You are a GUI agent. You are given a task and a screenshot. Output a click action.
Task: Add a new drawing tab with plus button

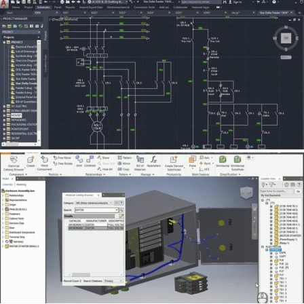tap(299, 13)
